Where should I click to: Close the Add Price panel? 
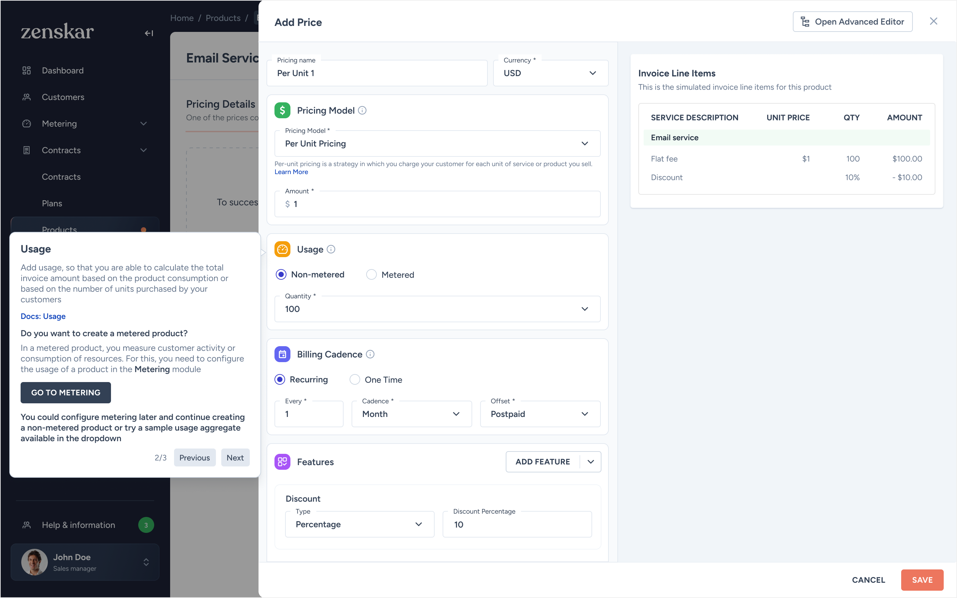point(933,21)
